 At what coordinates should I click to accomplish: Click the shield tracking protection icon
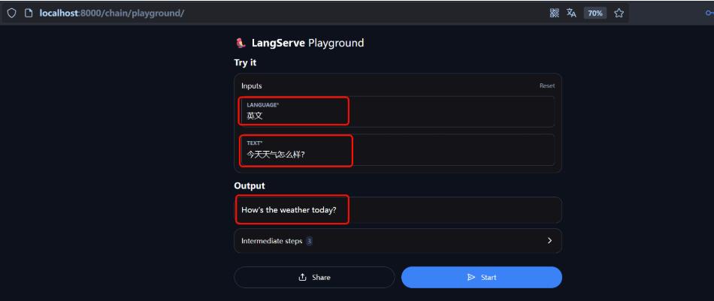coord(11,14)
